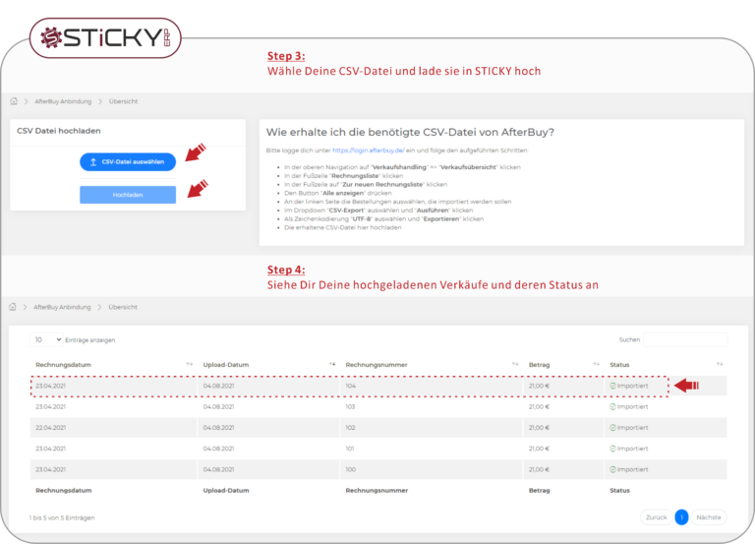Open the login.afterbuy.de link

click(x=369, y=151)
